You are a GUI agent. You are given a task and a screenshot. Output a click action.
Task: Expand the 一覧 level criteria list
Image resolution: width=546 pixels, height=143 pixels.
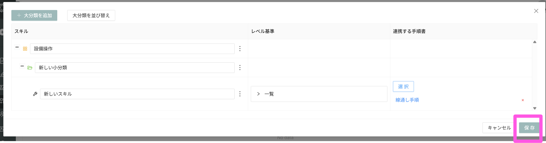[258, 94]
